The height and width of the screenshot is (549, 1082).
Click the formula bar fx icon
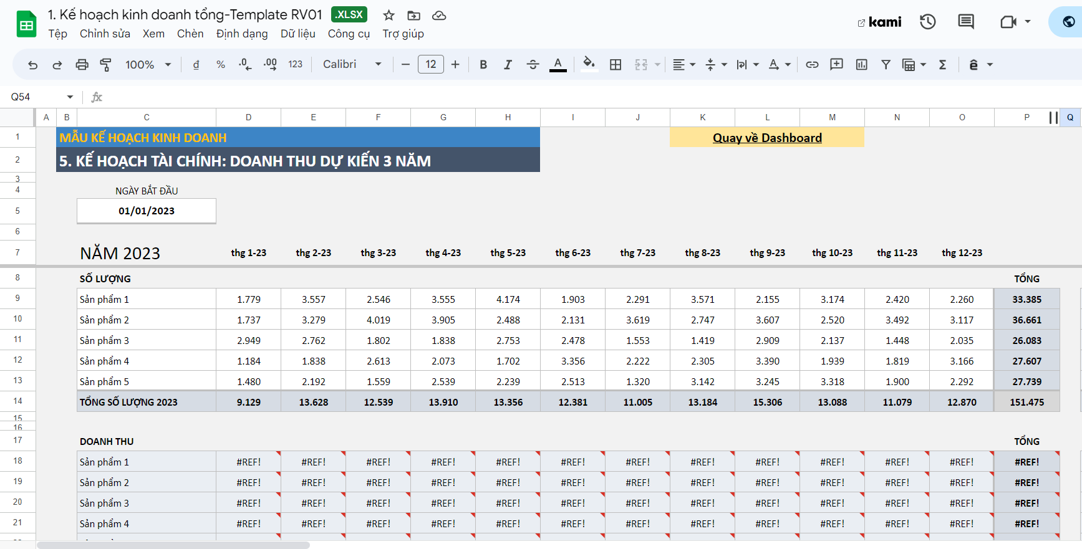pyautogui.click(x=97, y=97)
